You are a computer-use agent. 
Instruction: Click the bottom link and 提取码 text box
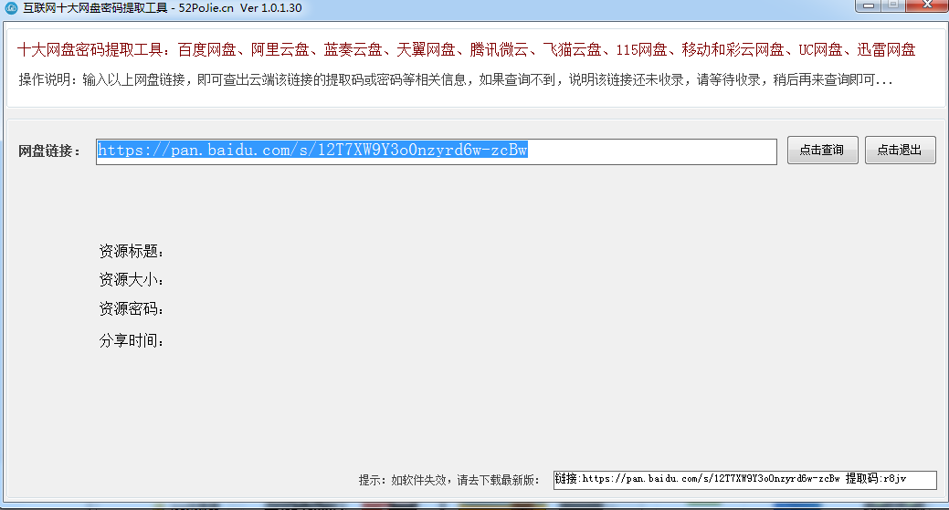(745, 480)
